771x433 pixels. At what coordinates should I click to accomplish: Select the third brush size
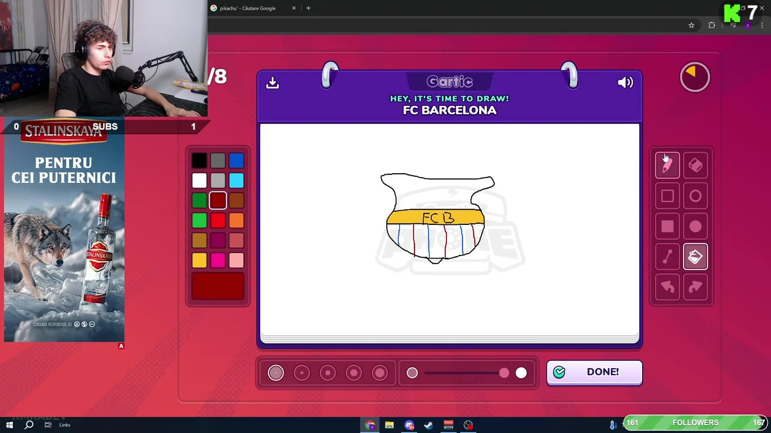(328, 373)
